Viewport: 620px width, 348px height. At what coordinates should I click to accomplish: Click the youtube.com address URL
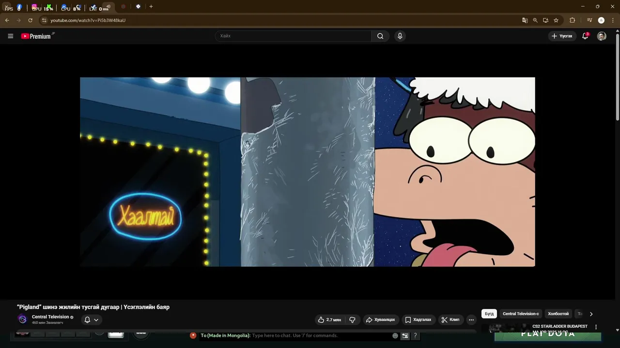(88, 20)
